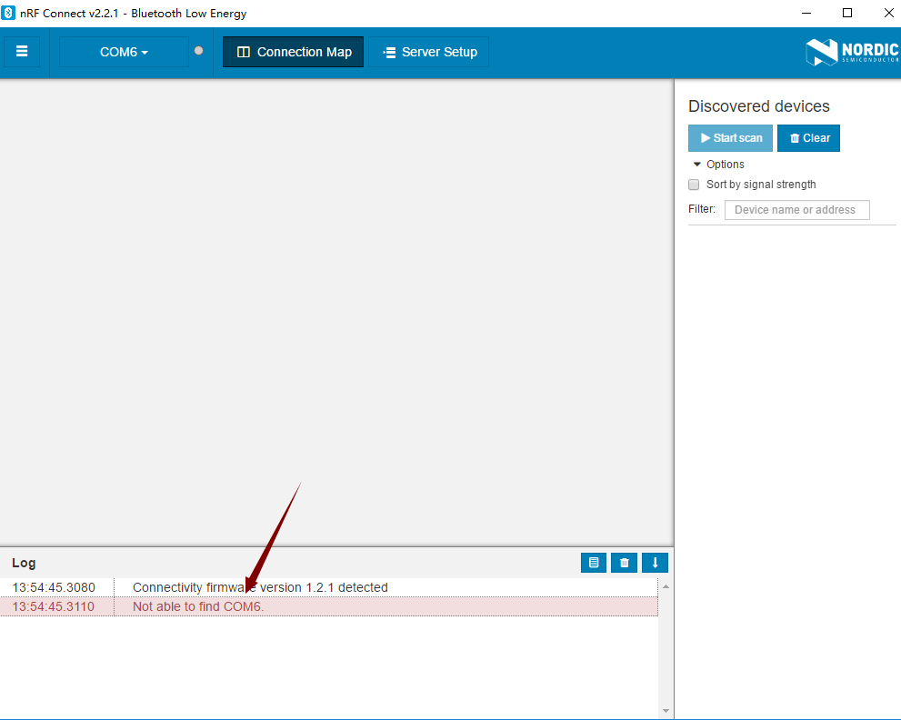This screenshot has height=720, width=901.
Task: Click the Discovered devices heading
Action: point(759,106)
